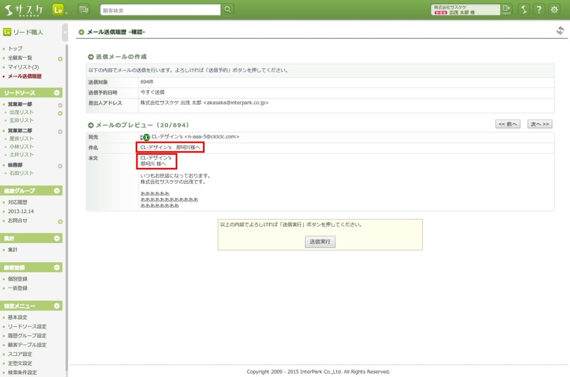
Task: Click the plus icon next to お問合せ
Action: (60, 221)
